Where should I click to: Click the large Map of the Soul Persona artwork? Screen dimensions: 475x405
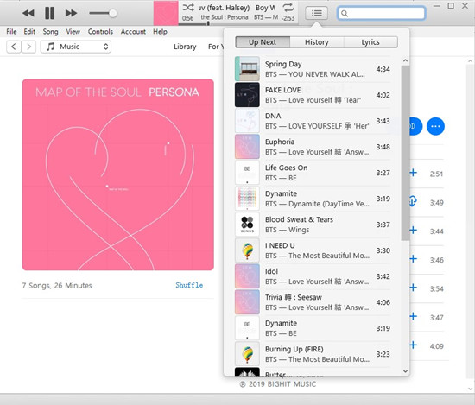click(117, 174)
